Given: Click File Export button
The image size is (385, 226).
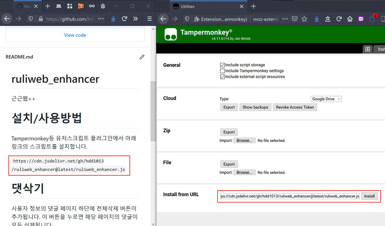Looking at the screenshot, I should coord(229,164).
